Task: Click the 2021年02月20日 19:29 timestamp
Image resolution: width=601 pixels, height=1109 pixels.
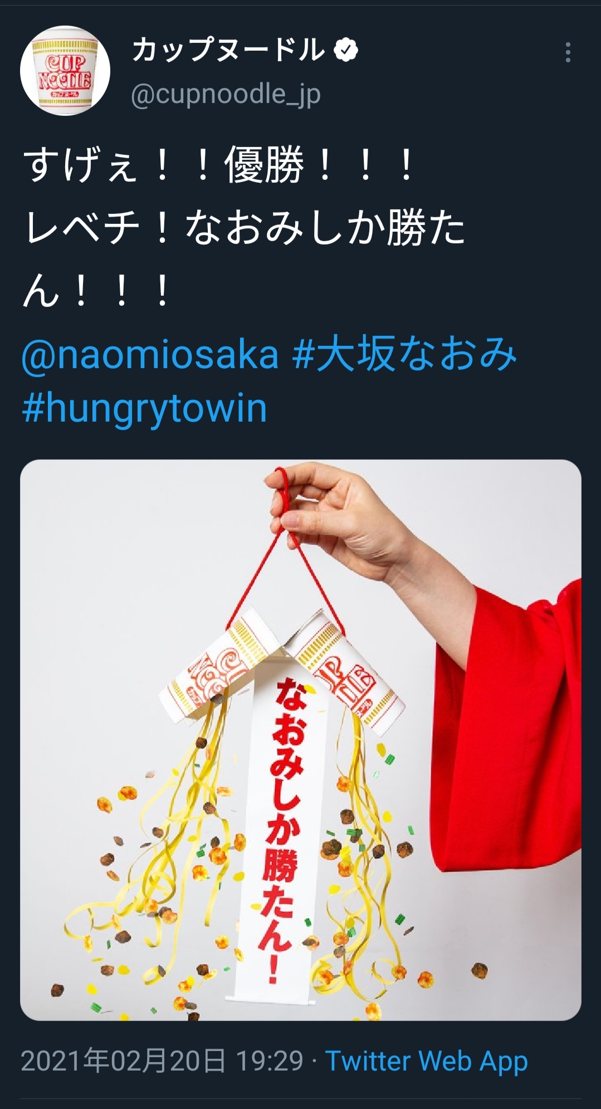Action: 162,1061
